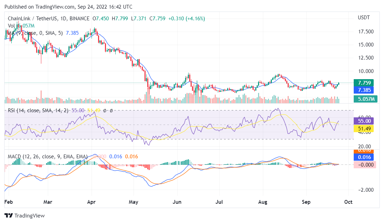Click the Jun time axis label
Screen dimensions: 384x223
177,202
